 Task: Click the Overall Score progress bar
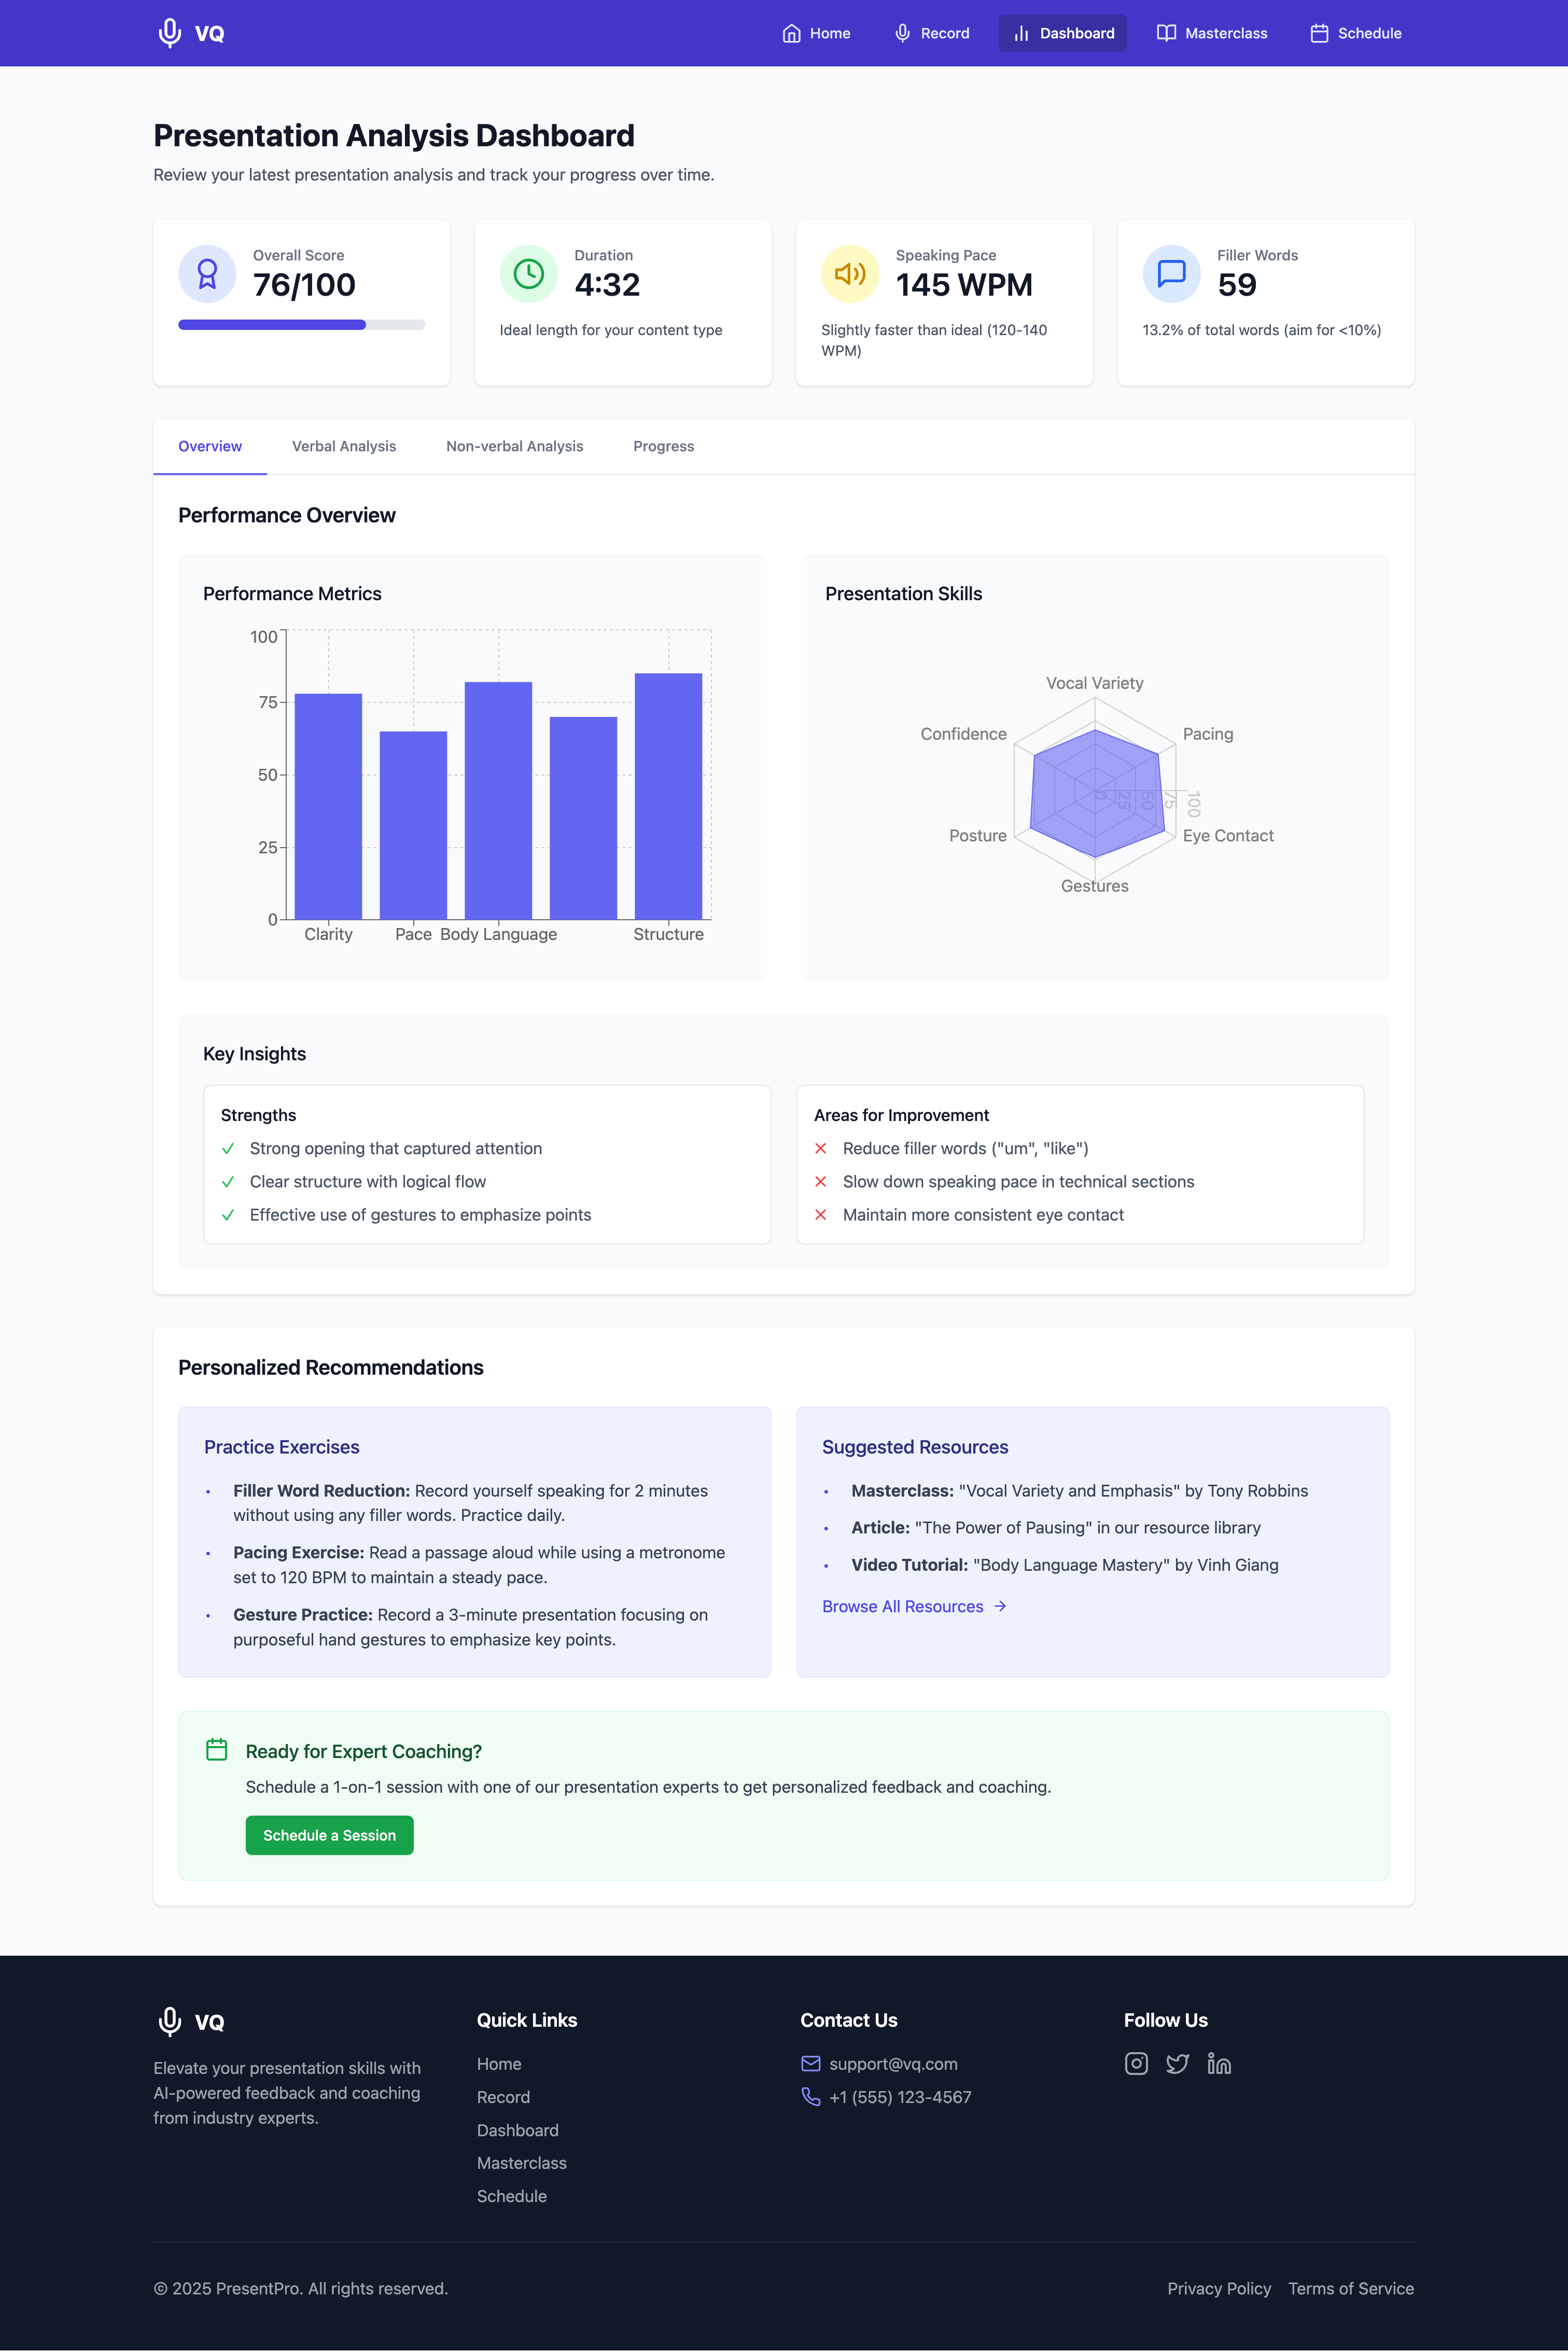click(301, 325)
